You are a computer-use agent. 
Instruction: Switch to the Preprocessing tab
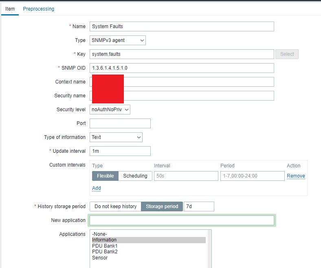[x=38, y=9]
